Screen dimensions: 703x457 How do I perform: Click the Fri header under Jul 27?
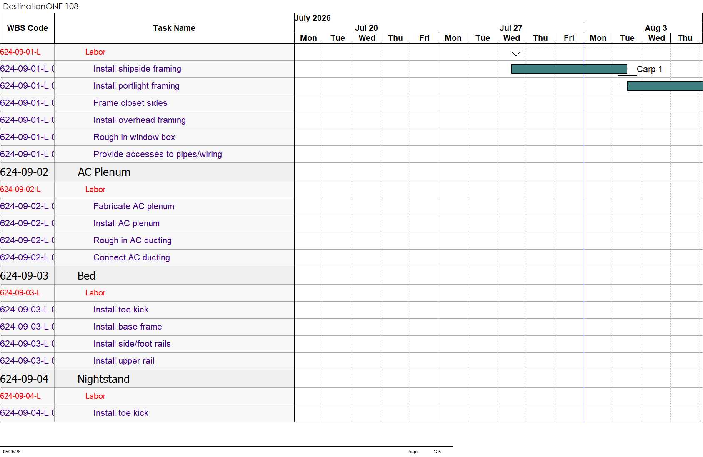pyautogui.click(x=569, y=38)
